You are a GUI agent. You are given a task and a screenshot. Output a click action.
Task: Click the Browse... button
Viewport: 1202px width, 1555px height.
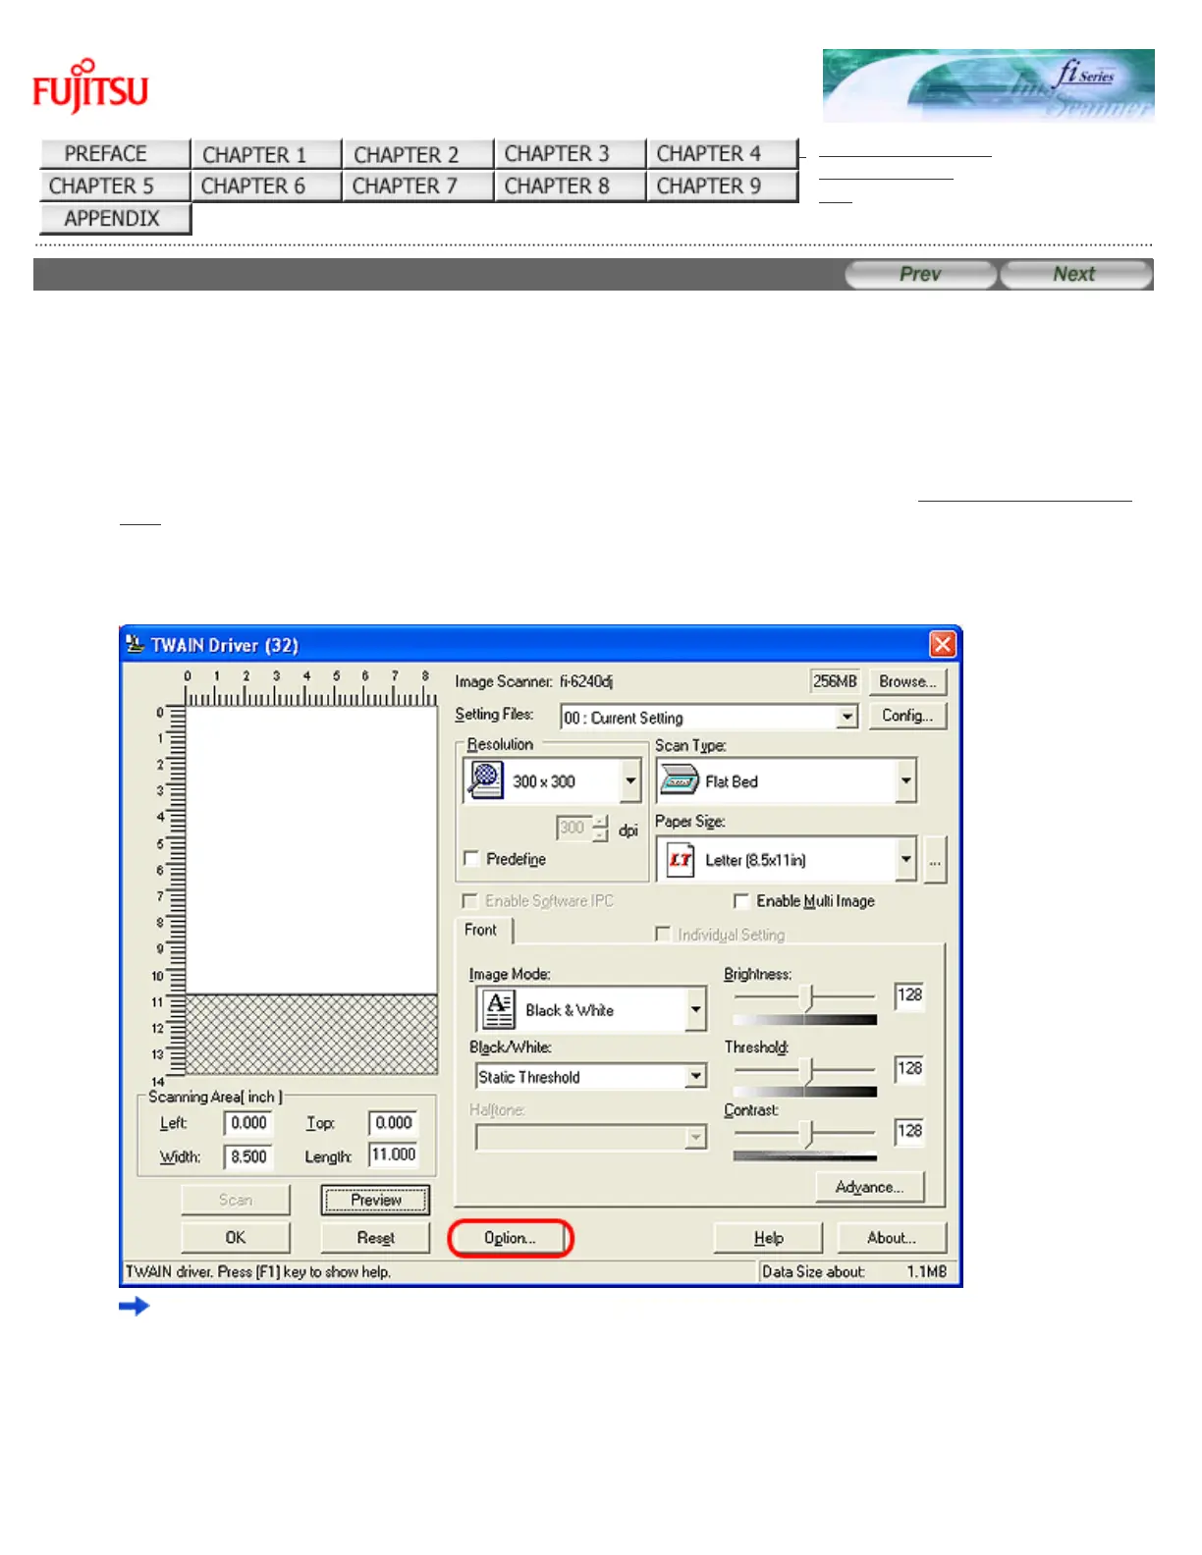click(907, 681)
